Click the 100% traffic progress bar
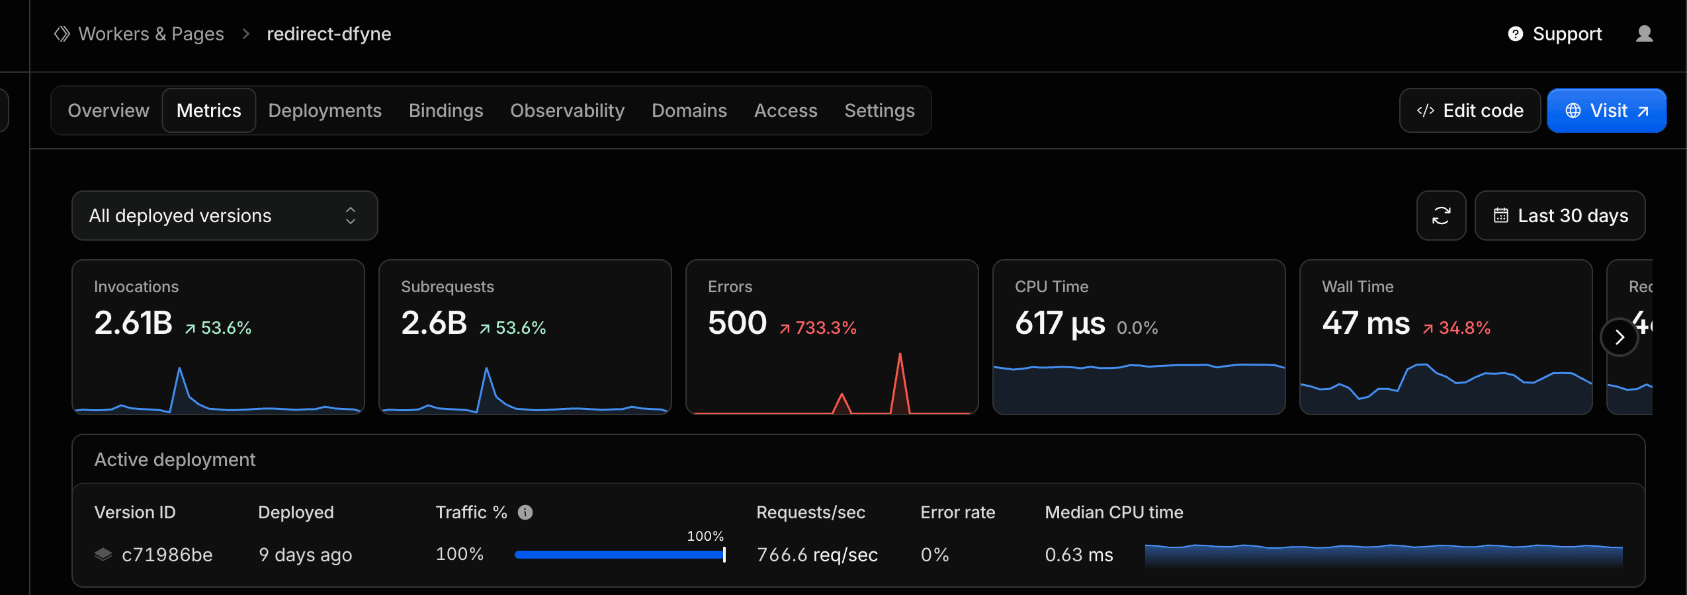Image resolution: width=1687 pixels, height=595 pixels. (620, 555)
